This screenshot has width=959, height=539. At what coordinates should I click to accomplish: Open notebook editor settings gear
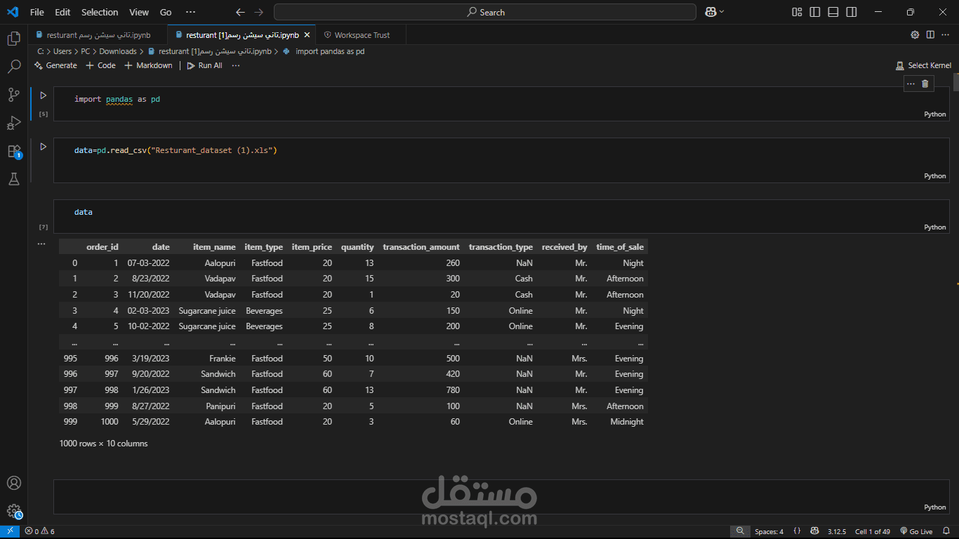point(915,34)
